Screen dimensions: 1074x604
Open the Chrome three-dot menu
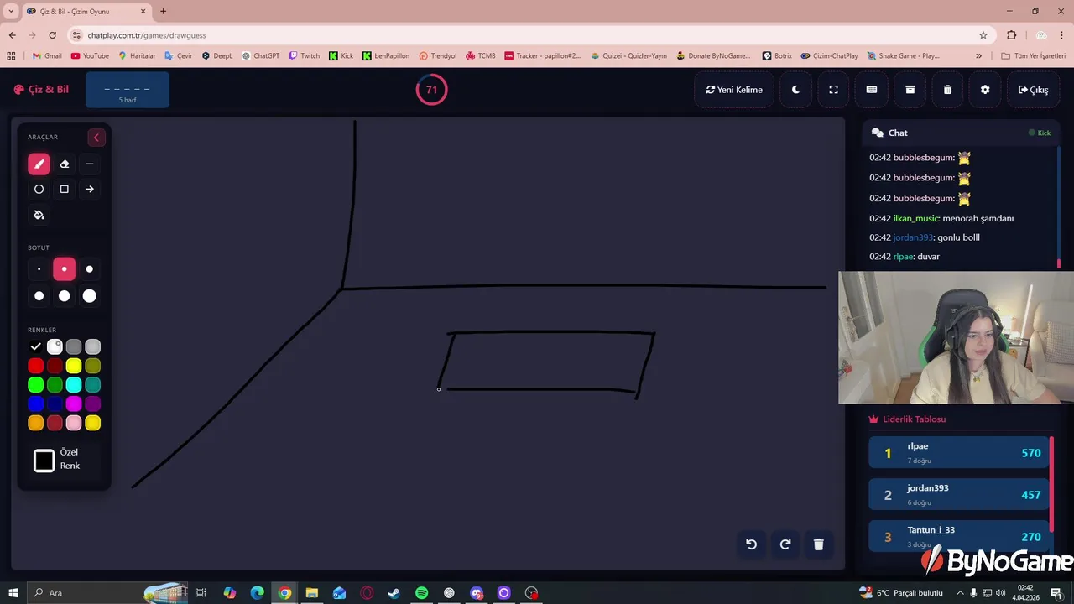pyautogui.click(x=1062, y=35)
